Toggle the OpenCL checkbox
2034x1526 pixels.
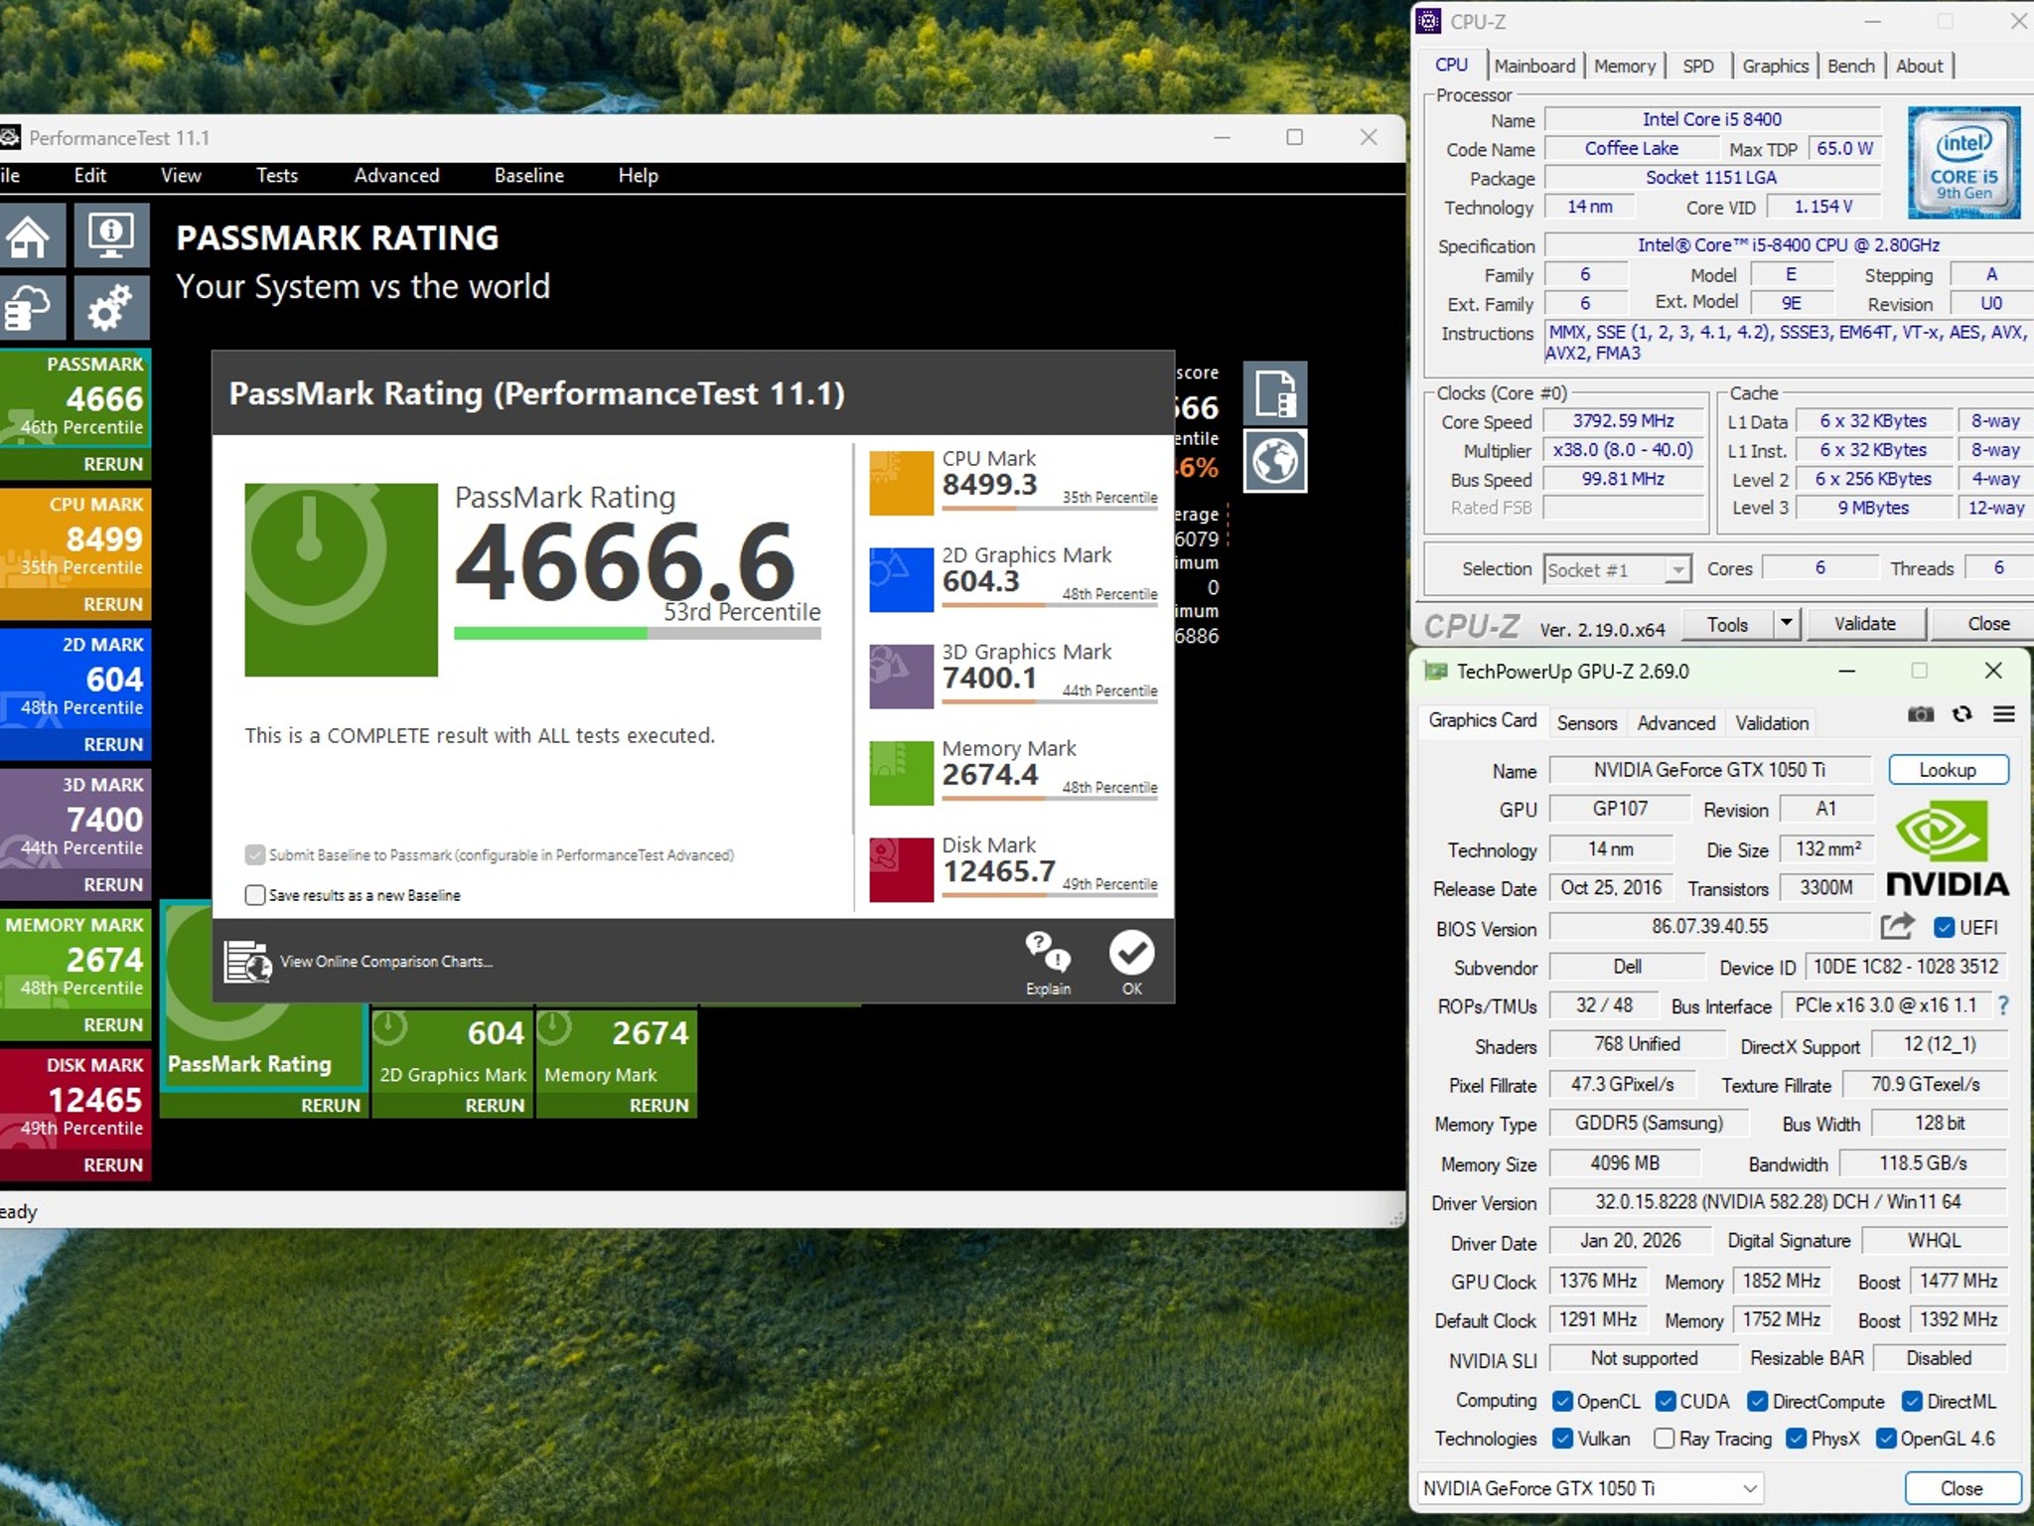point(1562,1401)
